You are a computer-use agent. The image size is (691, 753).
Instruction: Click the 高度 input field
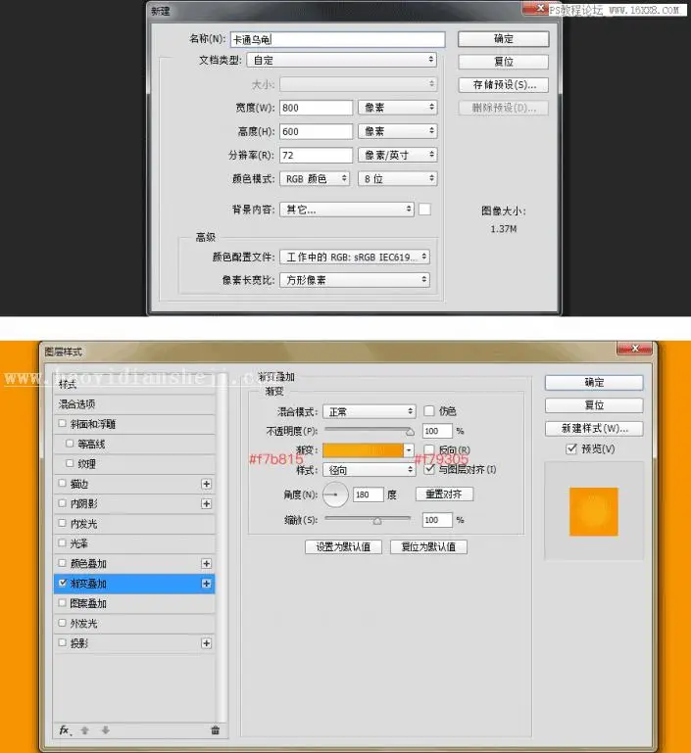click(x=317, y=131)
